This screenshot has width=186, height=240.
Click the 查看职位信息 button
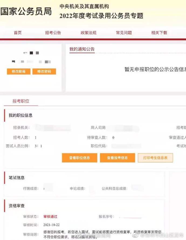coord(80,158)
